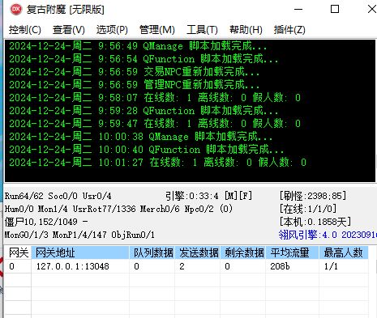
Task: Click the 10:01:27 在线数 log line
Action: 158,163
